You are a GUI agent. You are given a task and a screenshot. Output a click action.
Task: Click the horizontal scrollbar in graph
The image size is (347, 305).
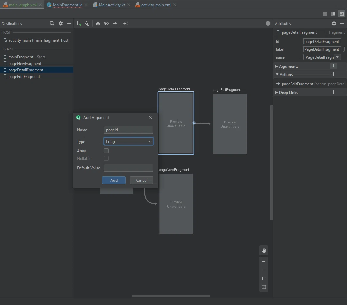tap(171, 296)
